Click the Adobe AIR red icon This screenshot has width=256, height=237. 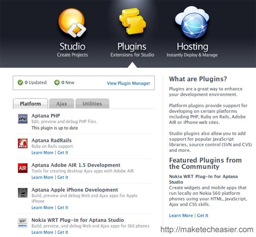(23, 168)
